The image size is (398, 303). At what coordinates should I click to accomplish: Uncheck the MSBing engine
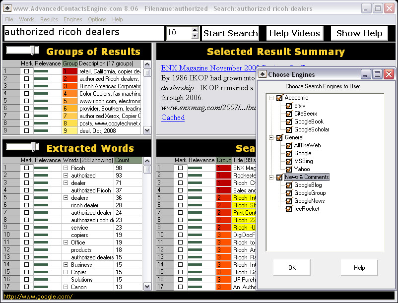289,161
